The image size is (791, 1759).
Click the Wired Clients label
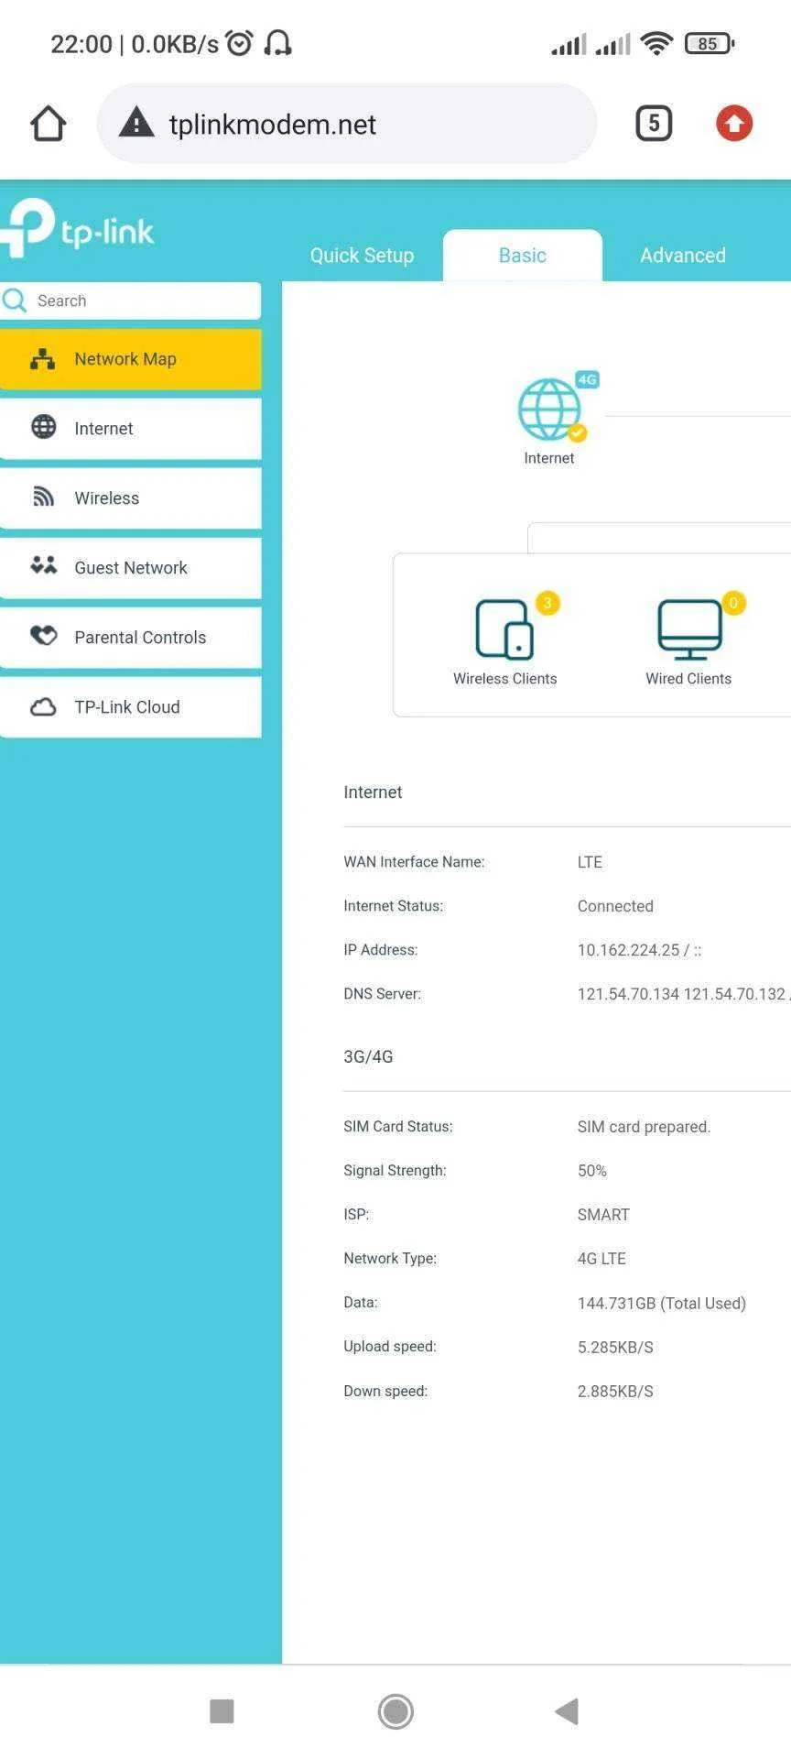688,679
